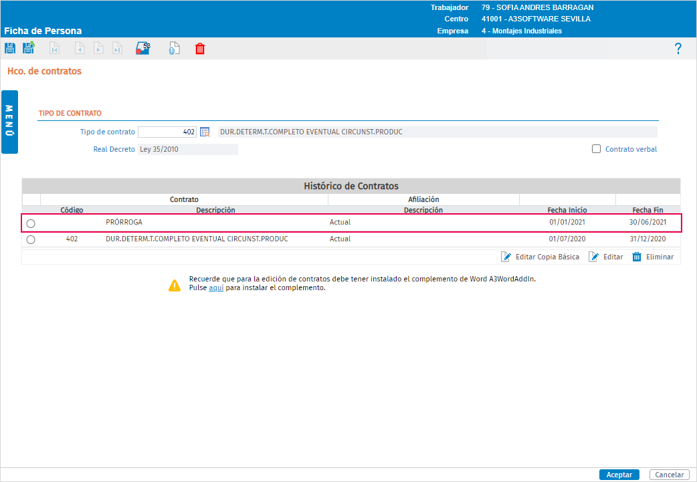Click the Cancelar button
The image size is (697, 482).
tap(670, 475)
